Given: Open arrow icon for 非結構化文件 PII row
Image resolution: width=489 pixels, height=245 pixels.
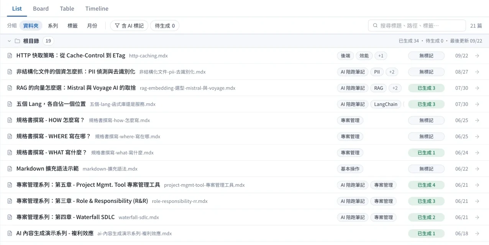Looking at the screenshot, I should [x=477, y=72].
